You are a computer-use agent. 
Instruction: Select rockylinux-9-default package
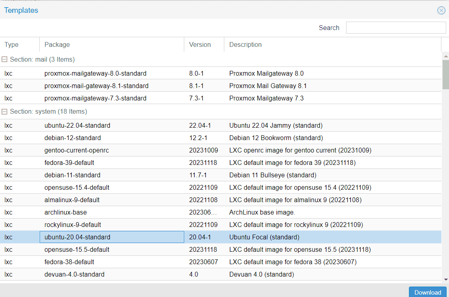73,225
